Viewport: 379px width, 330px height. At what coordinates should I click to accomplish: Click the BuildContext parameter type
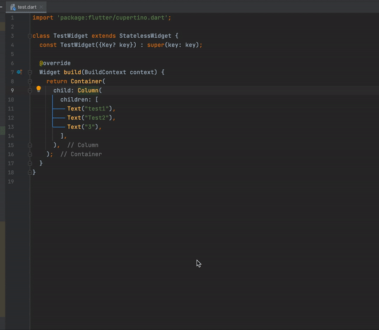click(x=105, y=72)
